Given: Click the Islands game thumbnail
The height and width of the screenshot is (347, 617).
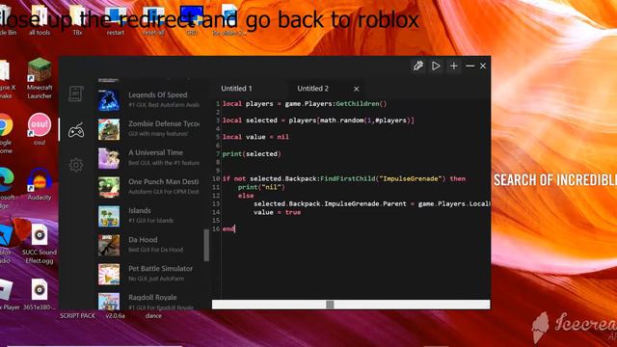Looking at the screenshot, I should click(109, 216).
